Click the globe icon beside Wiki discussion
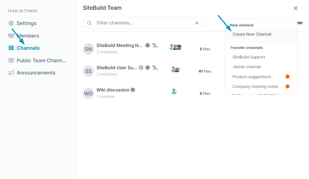This screenshot has width=309, height=179. (x=133, y=90)
